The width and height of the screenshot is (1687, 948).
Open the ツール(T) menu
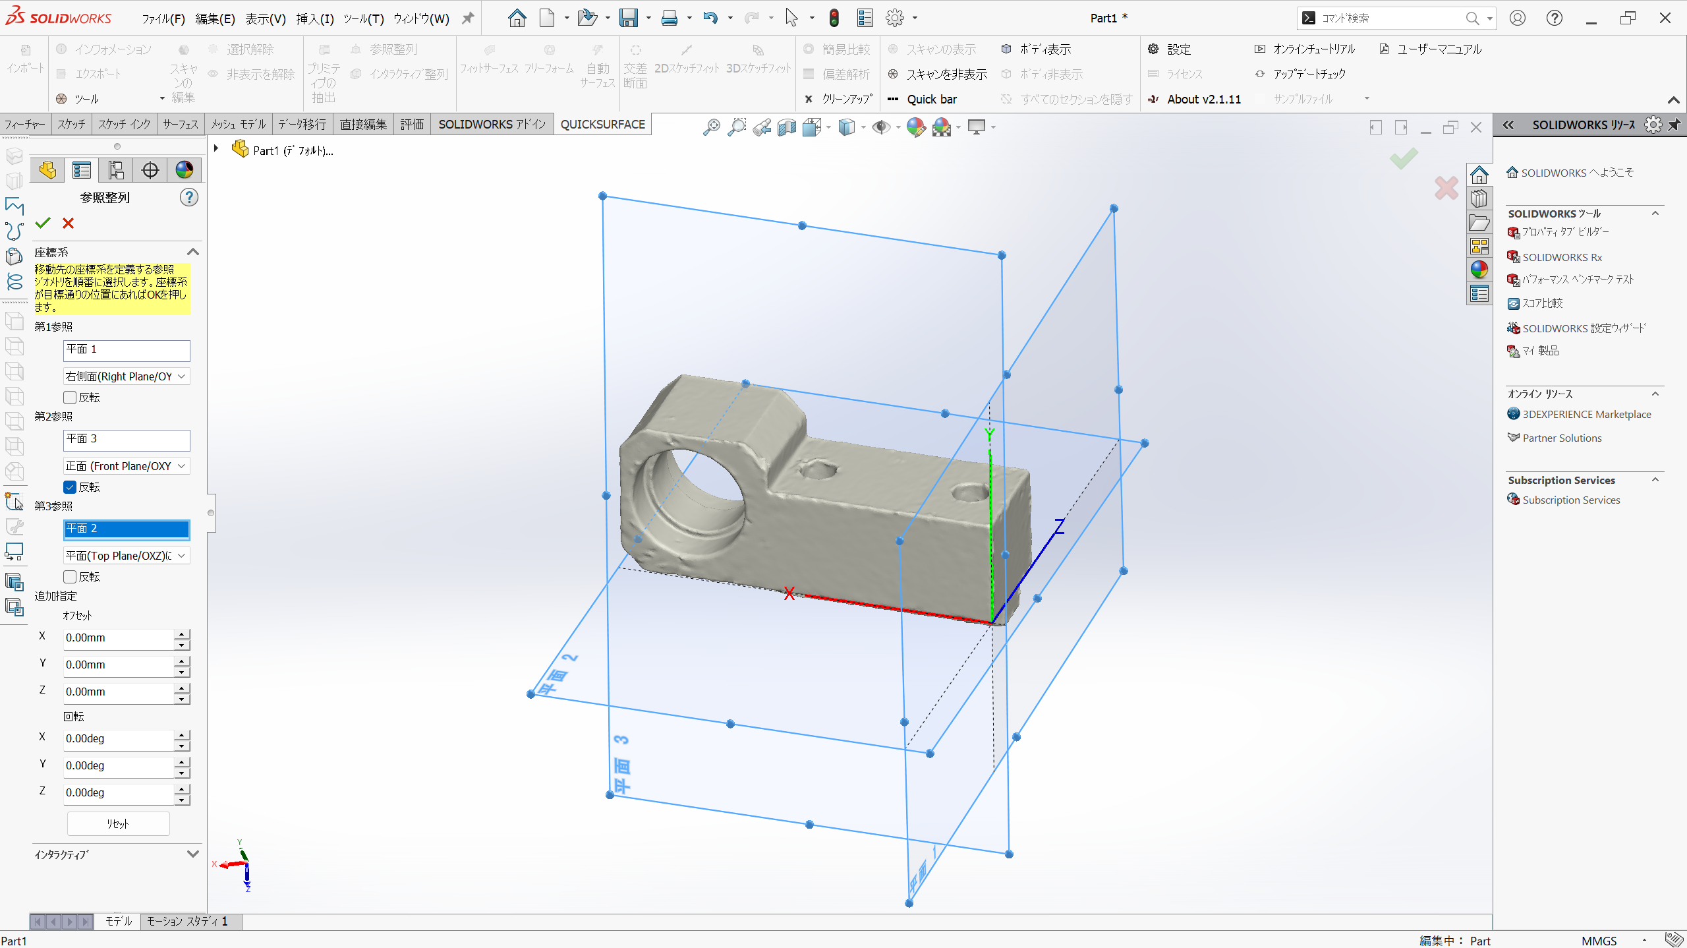(363, 18)
